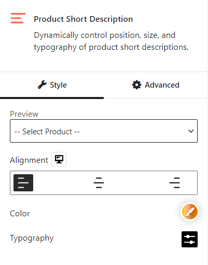Click the Product Short Description title

click(x=84, y=19)
